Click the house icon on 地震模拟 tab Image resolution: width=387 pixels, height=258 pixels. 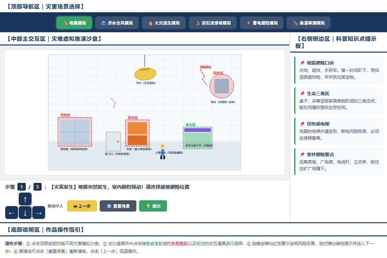coord(65,23)
